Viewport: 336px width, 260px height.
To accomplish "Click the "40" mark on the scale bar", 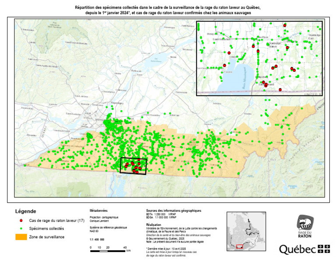I will pos(125,247).
